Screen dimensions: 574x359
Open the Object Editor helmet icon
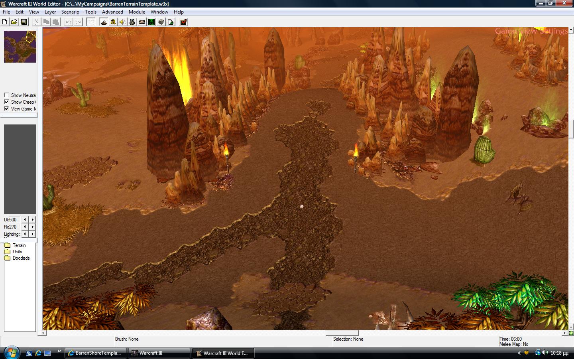tap(132, 22)
